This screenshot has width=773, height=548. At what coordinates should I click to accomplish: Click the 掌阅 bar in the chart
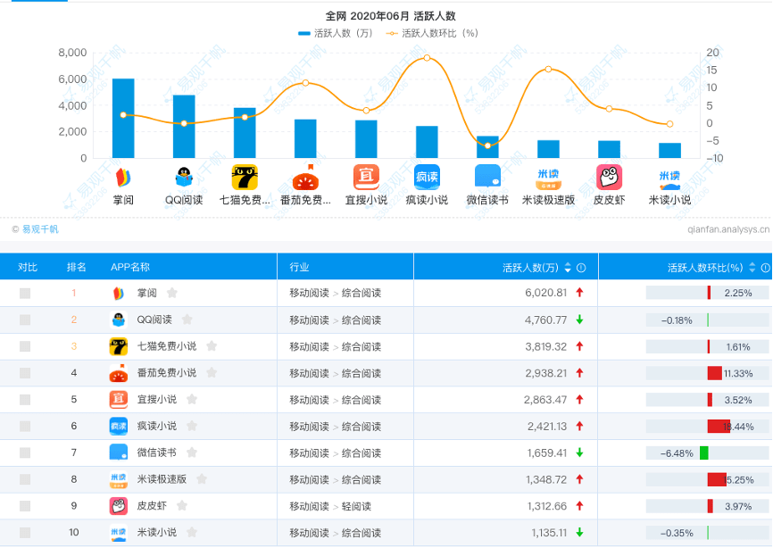click(x=123, y=119)
